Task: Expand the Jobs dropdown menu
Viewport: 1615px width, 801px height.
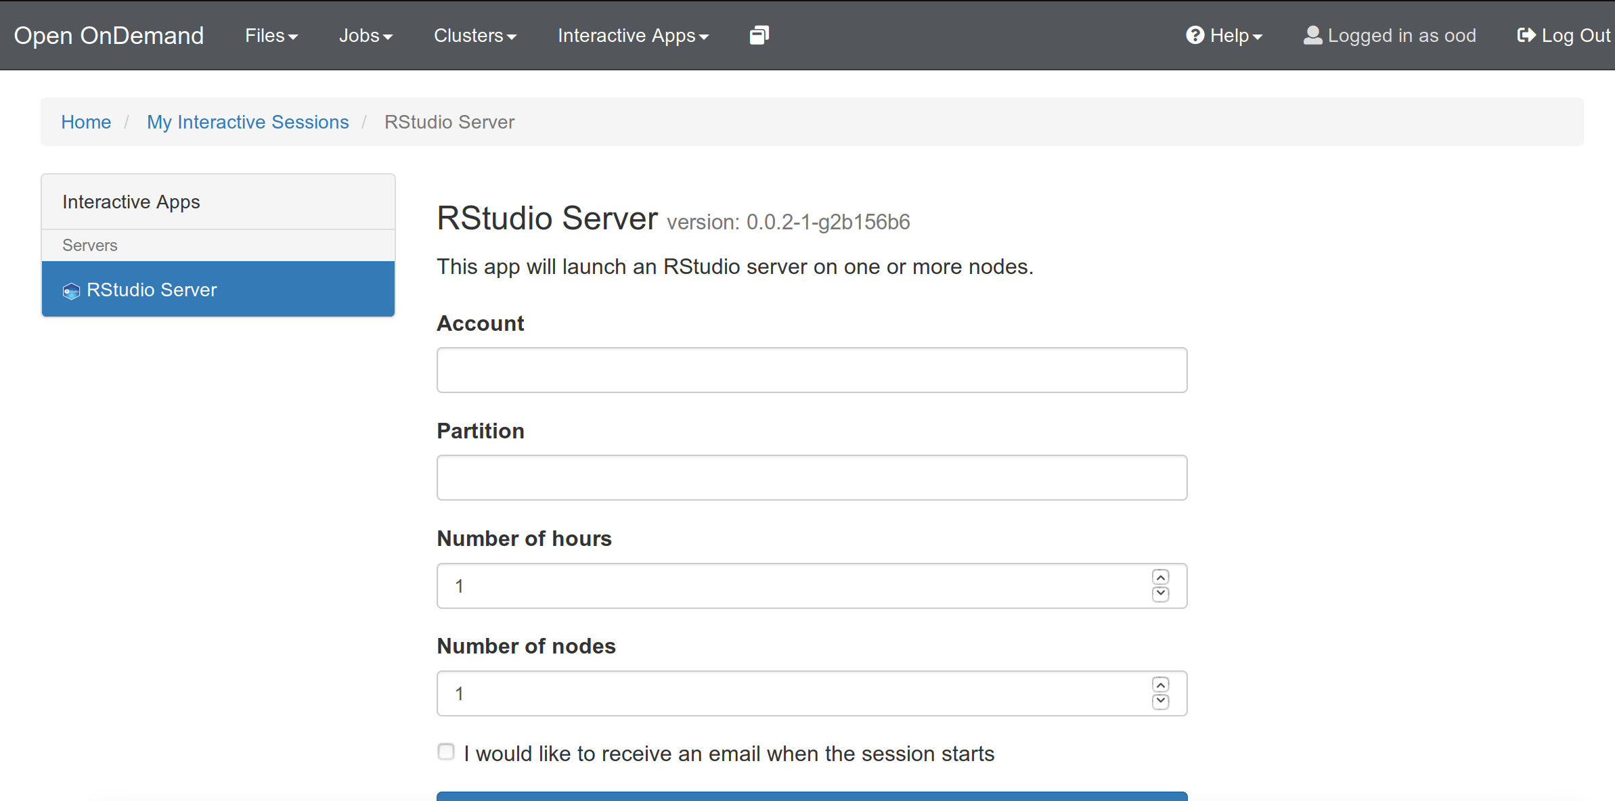Action: coord(366,35)
